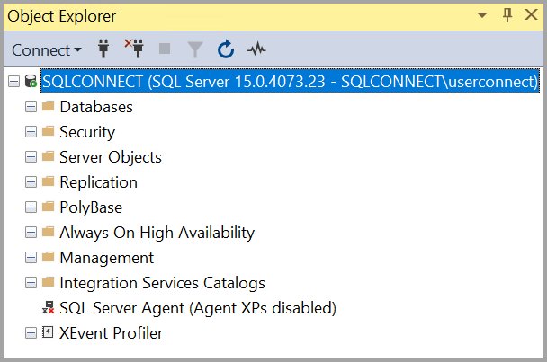The height and width of the screenshot is (362, 547).
Task: Select the SQLCONNECT server node text
Action: click(x=290, y=82)
